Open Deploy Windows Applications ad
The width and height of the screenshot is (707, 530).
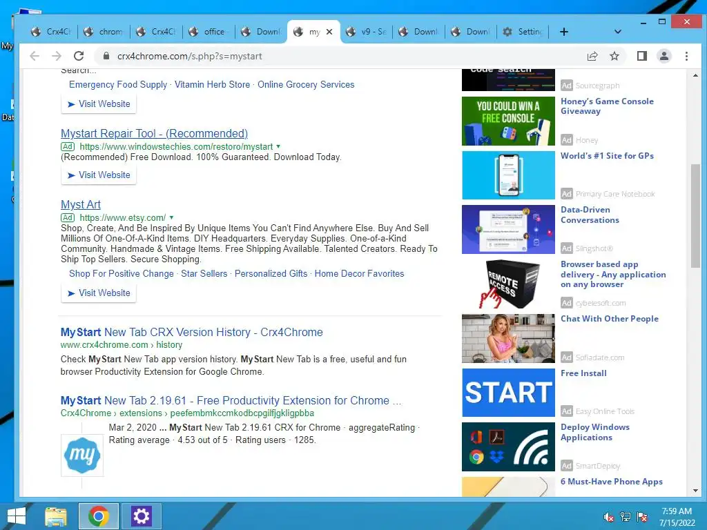click(x=595, y=432)
